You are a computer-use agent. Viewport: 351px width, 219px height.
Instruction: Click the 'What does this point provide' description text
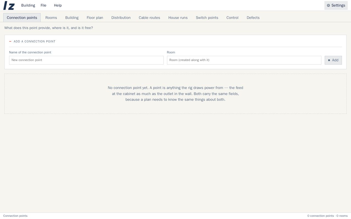(x=49, y=28)
